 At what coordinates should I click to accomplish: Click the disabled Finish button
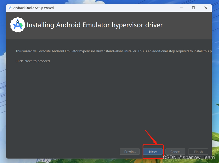(x=198, y=152)
